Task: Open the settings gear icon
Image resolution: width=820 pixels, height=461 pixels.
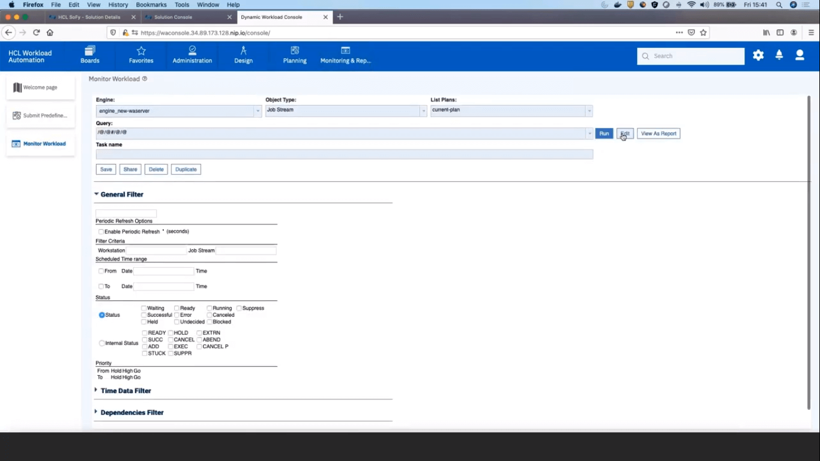Action: pyautogui.click(x=758, y=55)
